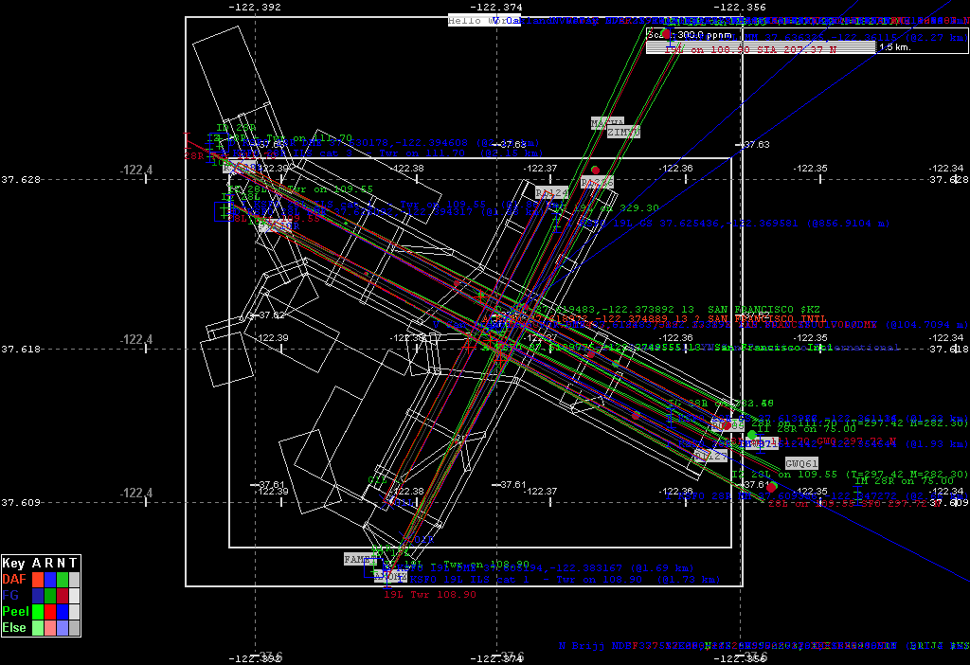Choose the Peel row's A bright green swatch

pyautogui.click(x=38, y=611)
